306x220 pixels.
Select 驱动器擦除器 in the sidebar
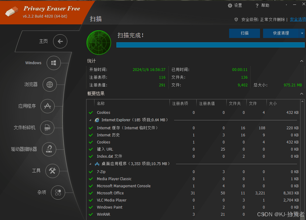pyautogui.click(x=24, y=149)
